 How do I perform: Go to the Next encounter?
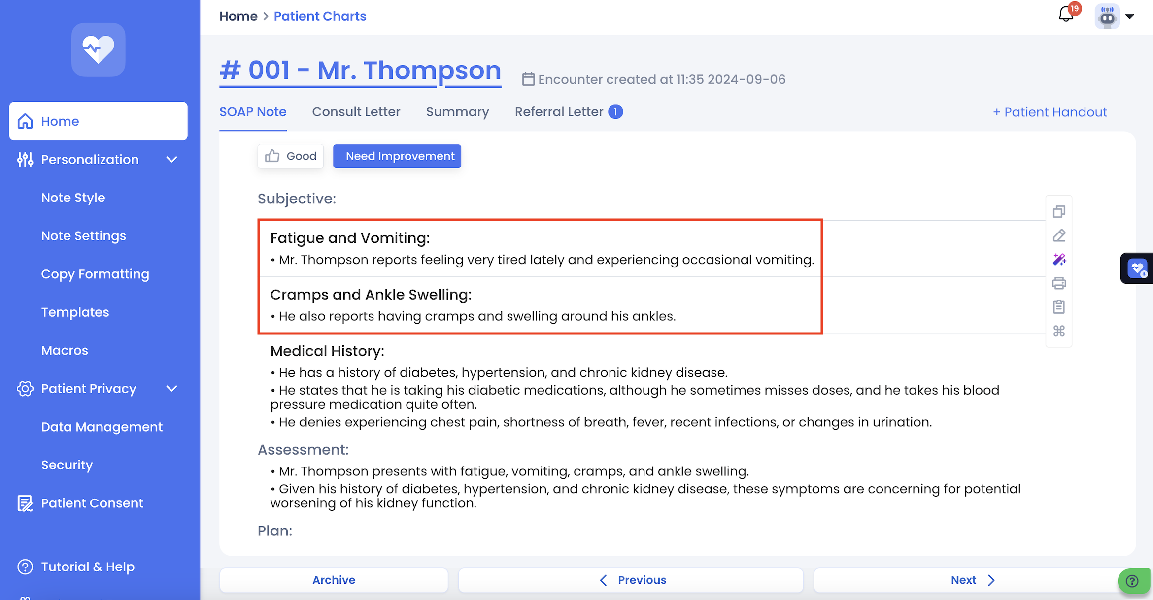coord(973,580)
